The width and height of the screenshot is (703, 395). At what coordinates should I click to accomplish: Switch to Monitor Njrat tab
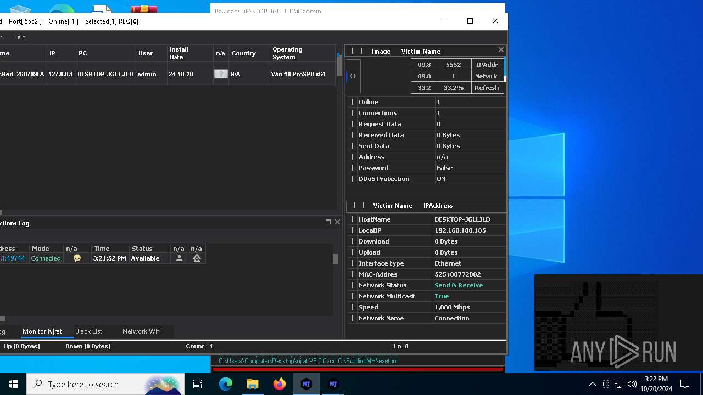[42, 331]
